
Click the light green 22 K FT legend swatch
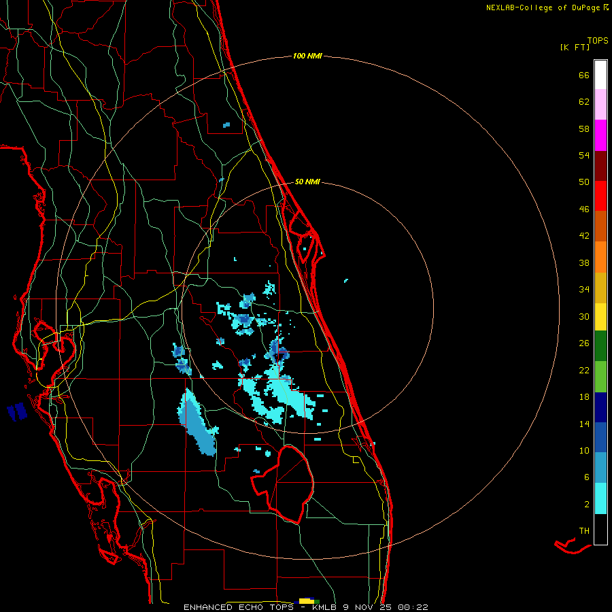(600, 377)
